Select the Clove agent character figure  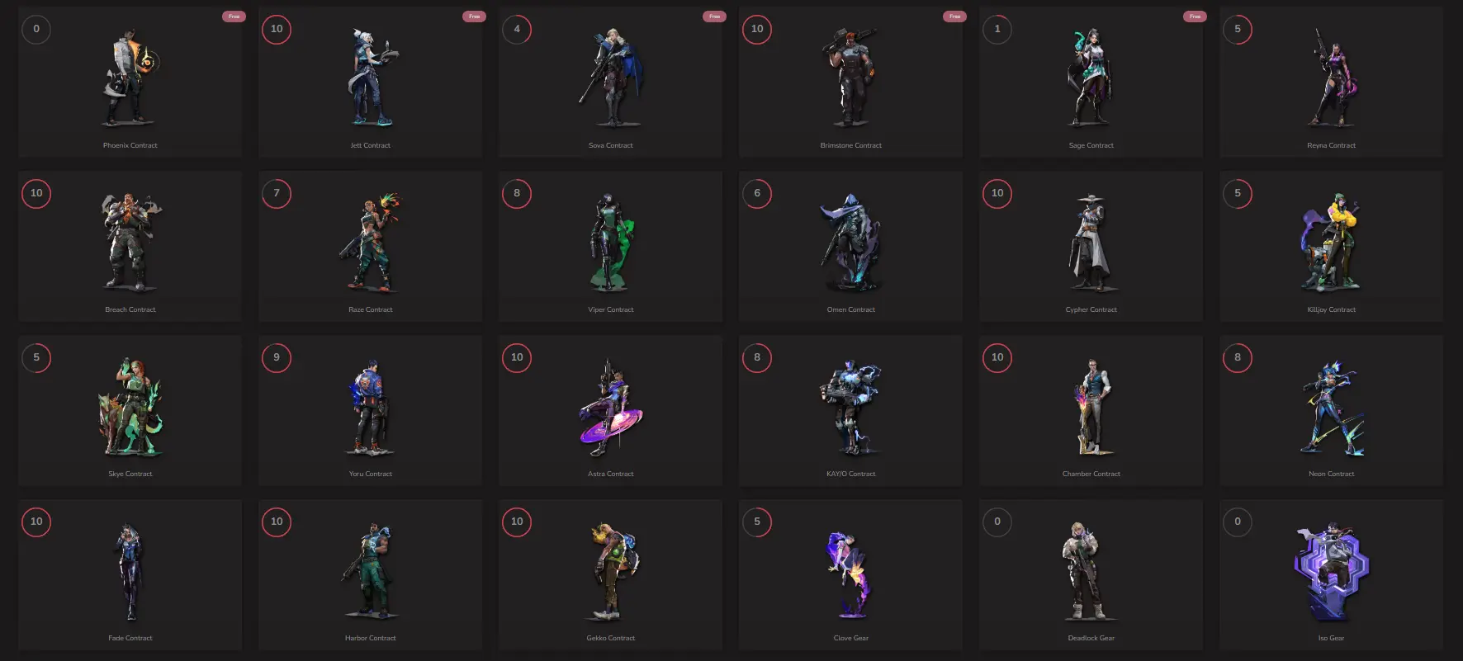click(x=850, y=570)
